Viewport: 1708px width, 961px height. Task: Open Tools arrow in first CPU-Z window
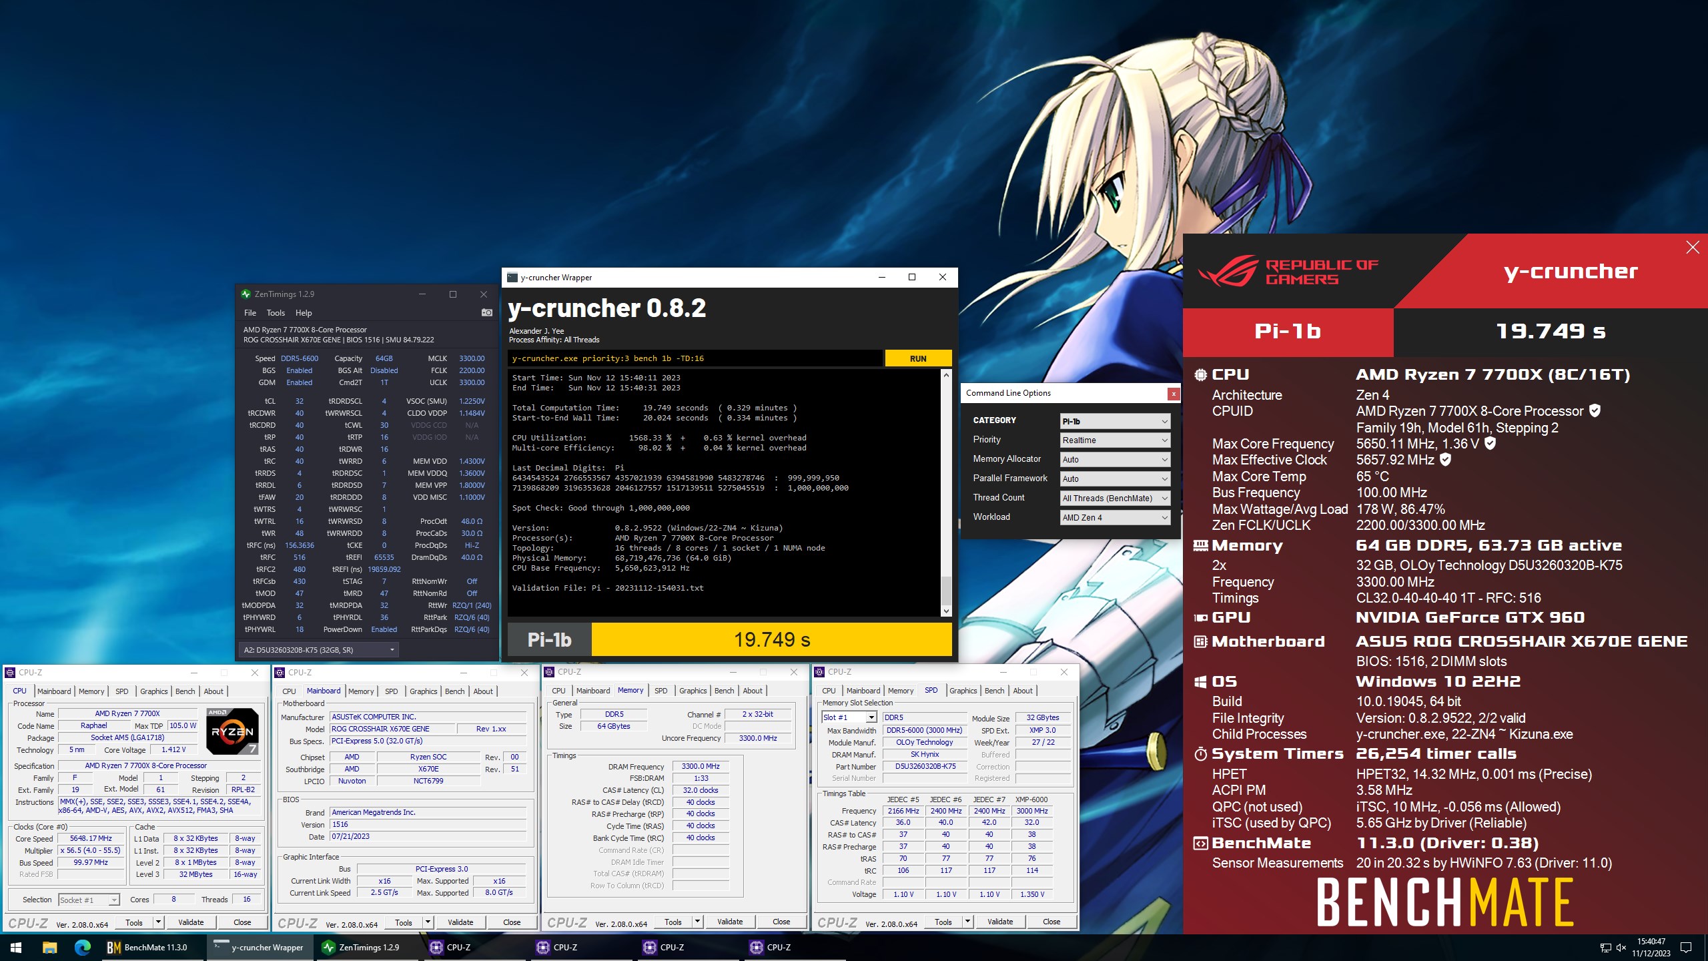tap(158, 923)
